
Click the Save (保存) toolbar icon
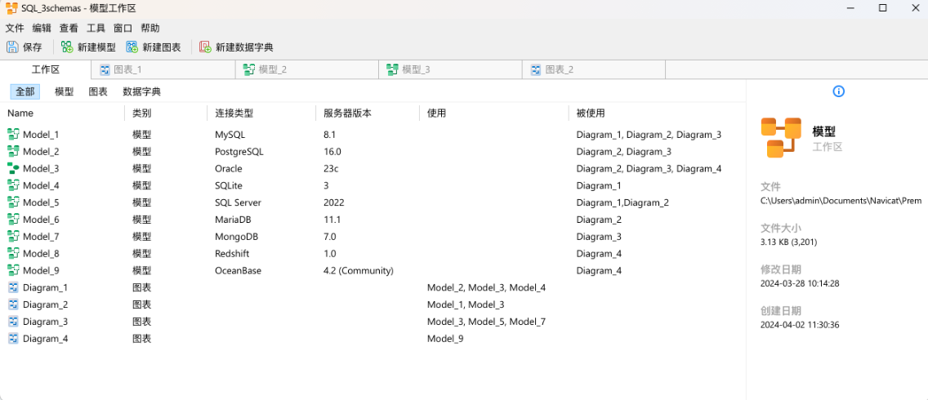12,47
